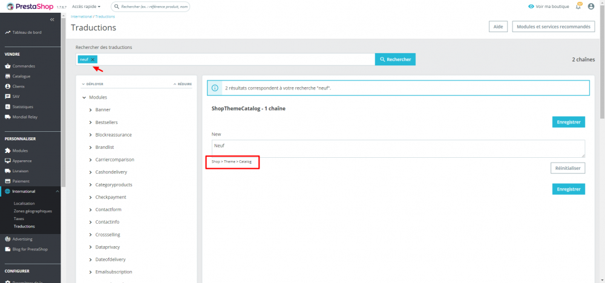Expand the Bestsellers tree item
The height and width of the screenshot is (283, 605).
click(90, 123)
